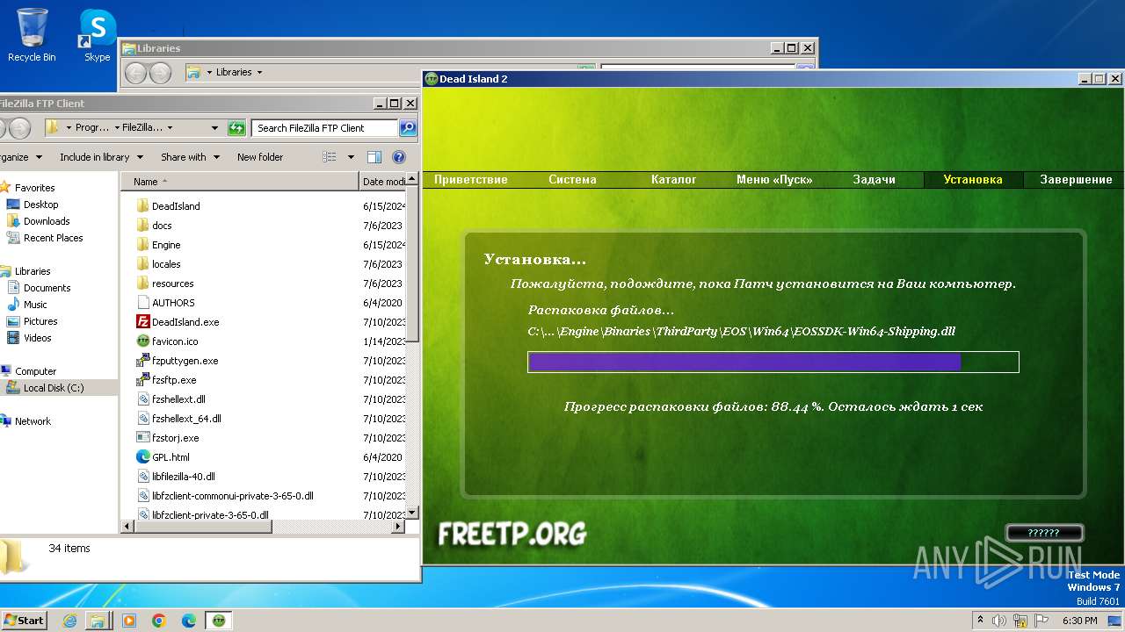Select Desktop in Favorites sidebar
Image resolution: width=1125 pixels, height=632 pixels.
point(33,205)
